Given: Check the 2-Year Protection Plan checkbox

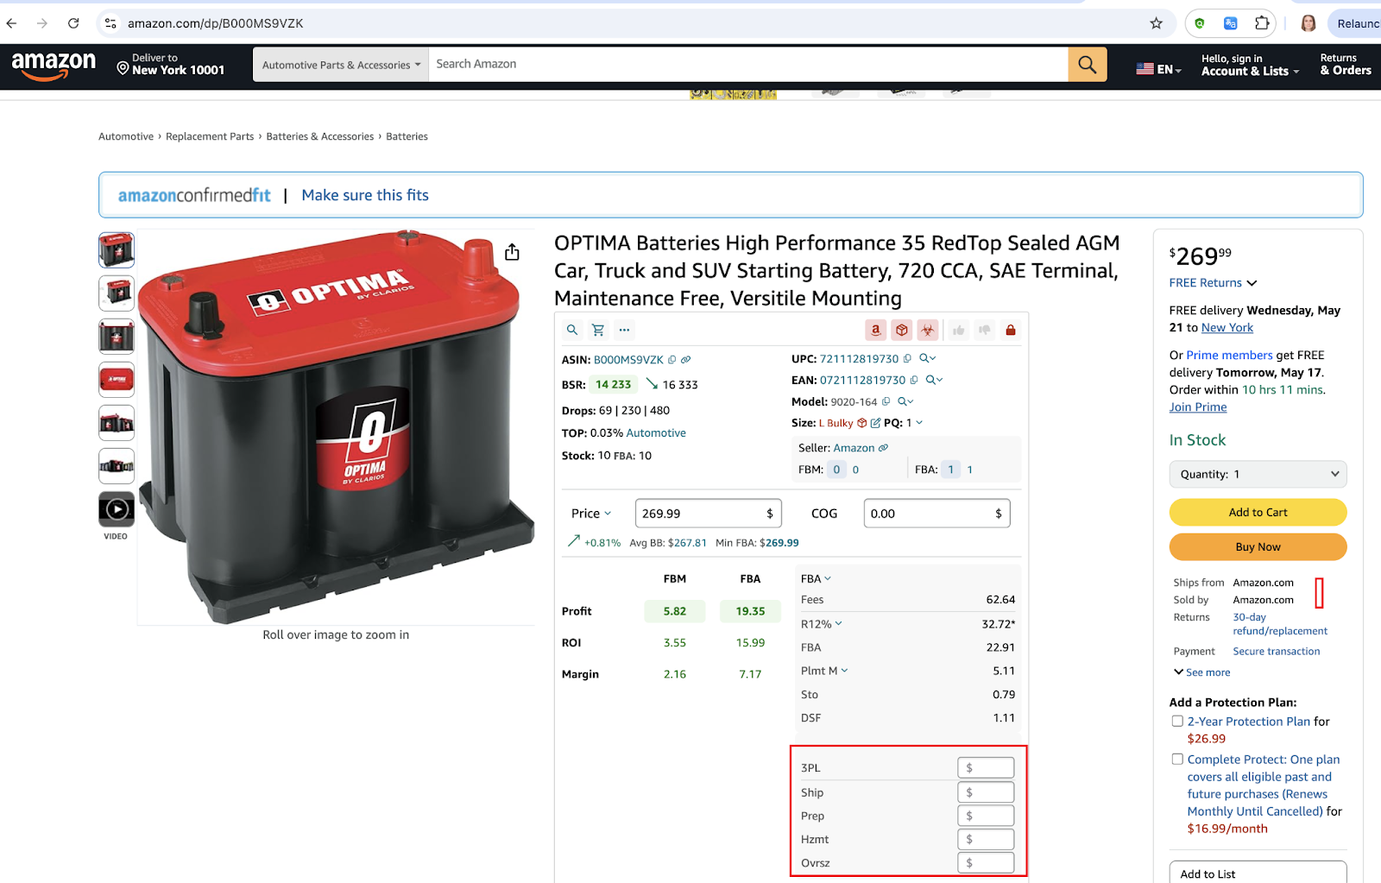Looking at the screenshot, I should click(1177, 721).
